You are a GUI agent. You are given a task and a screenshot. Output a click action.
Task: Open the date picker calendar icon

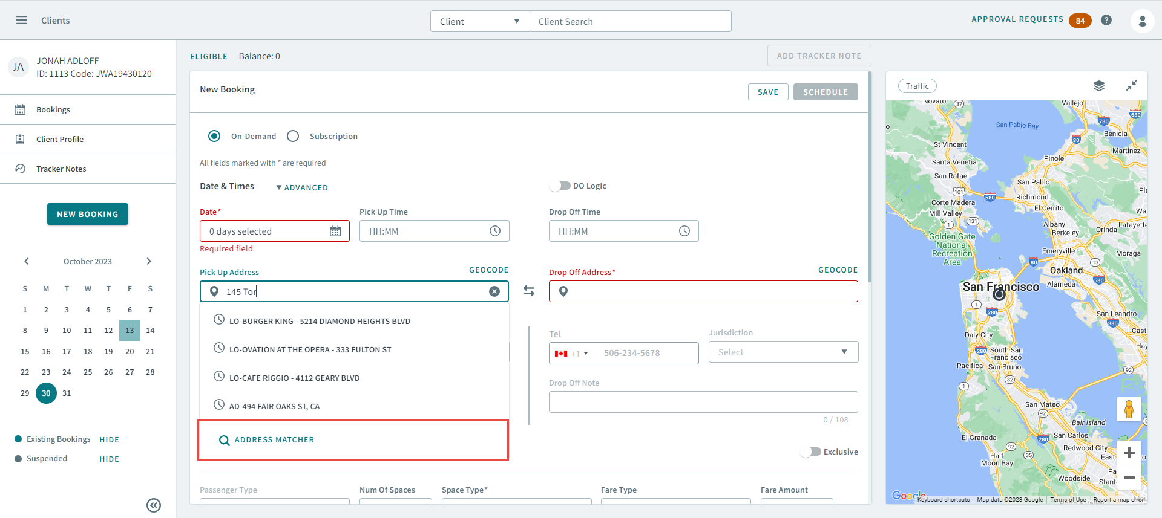335,231
